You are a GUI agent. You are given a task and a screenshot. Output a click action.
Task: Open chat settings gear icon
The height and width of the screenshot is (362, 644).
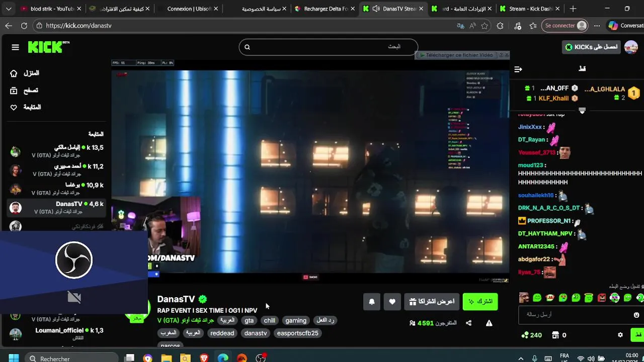pyautogui.click(x=620, y=335)
